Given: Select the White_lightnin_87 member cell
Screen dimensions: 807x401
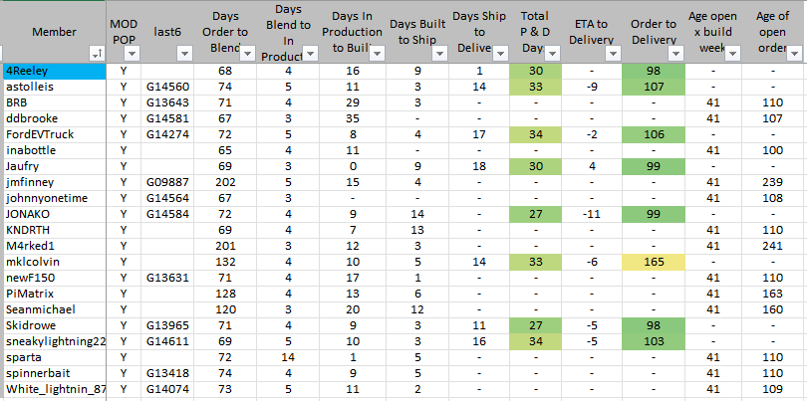Looking at the screenshot, I should [x=54, y=388].
